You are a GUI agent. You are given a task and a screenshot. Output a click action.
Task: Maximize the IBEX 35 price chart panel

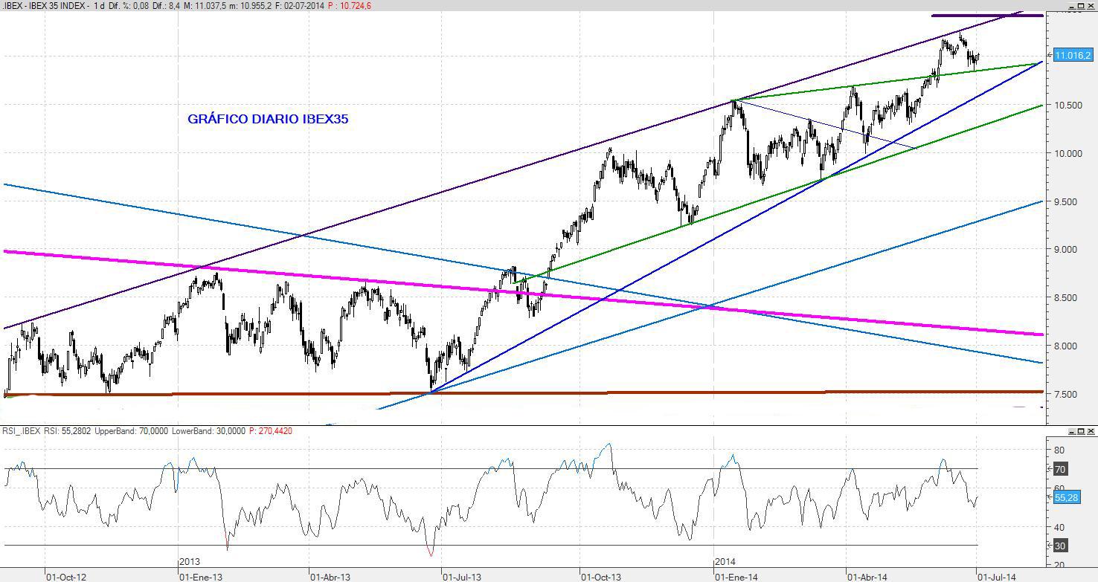(1080, 5)
